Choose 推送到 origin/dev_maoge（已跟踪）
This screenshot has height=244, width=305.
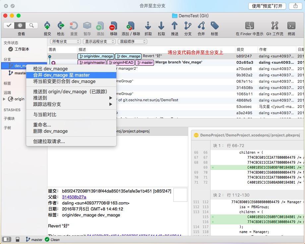click(x=71, y=92)
